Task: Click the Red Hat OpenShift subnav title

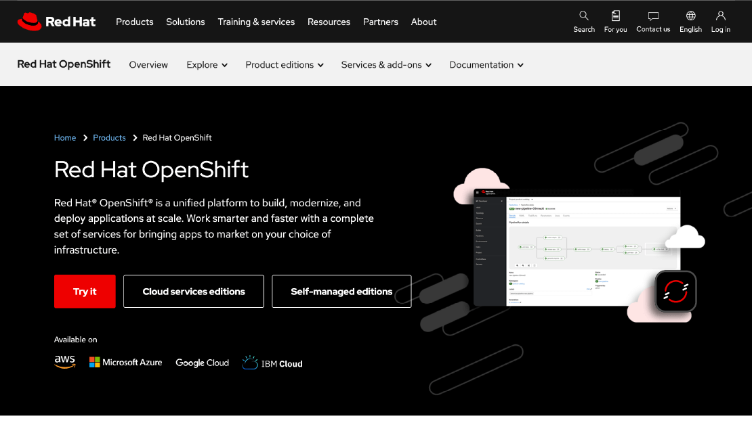Action: (x=64, y=64)
